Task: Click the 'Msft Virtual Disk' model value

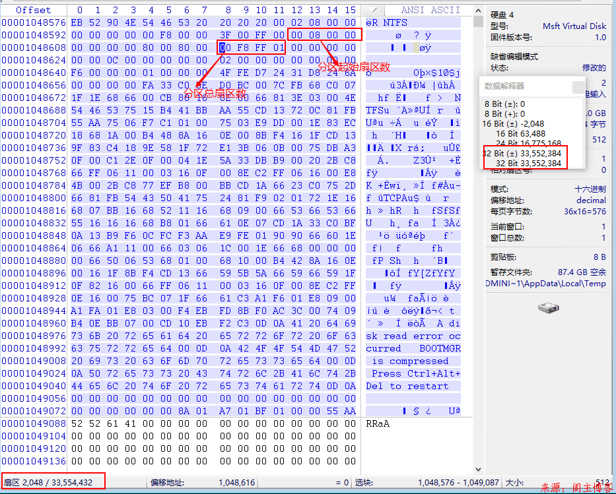Action: tap(574, 26)
